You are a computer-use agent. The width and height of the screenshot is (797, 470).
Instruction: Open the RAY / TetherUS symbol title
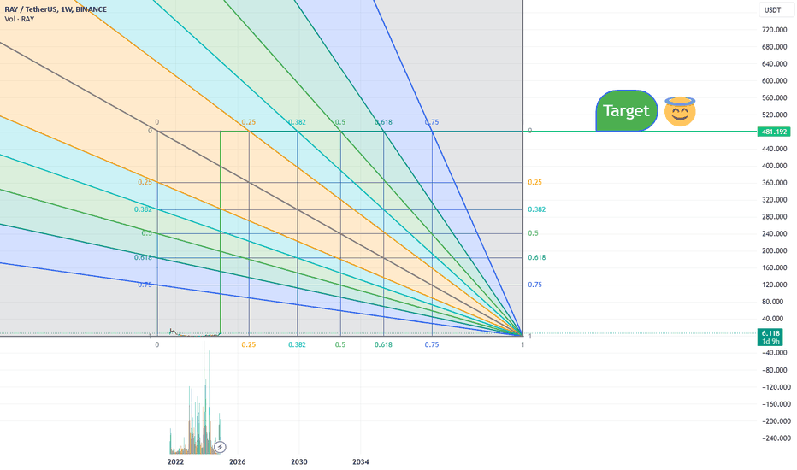56,9
